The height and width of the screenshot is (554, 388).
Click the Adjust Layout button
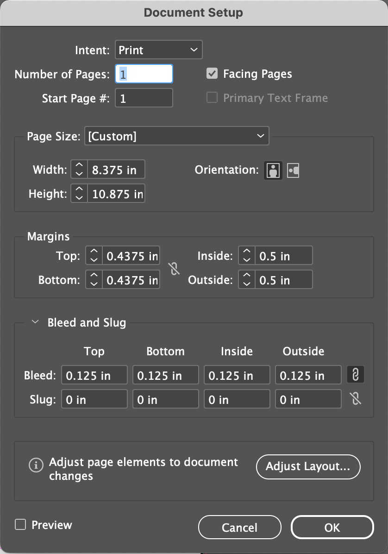click(x=308, y=467)
